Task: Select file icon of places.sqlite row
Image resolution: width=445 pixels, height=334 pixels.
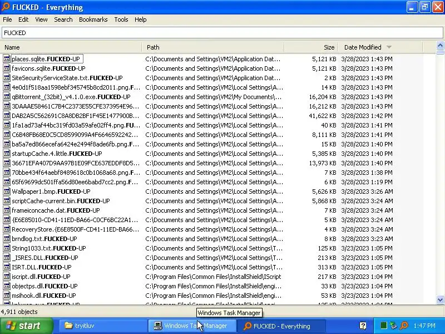Action: 7,59
